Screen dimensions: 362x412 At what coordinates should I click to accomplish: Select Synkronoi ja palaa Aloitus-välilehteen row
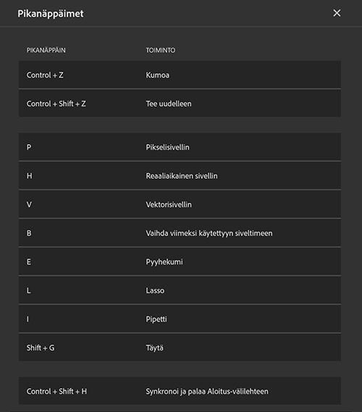pyautogui.click(x=180, y=391)
